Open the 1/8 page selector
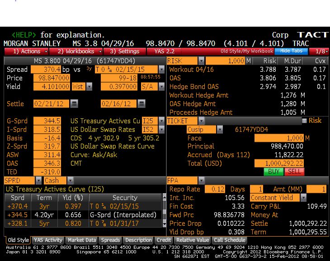Screen dimensions: 330x261 (x=319, y=51)
